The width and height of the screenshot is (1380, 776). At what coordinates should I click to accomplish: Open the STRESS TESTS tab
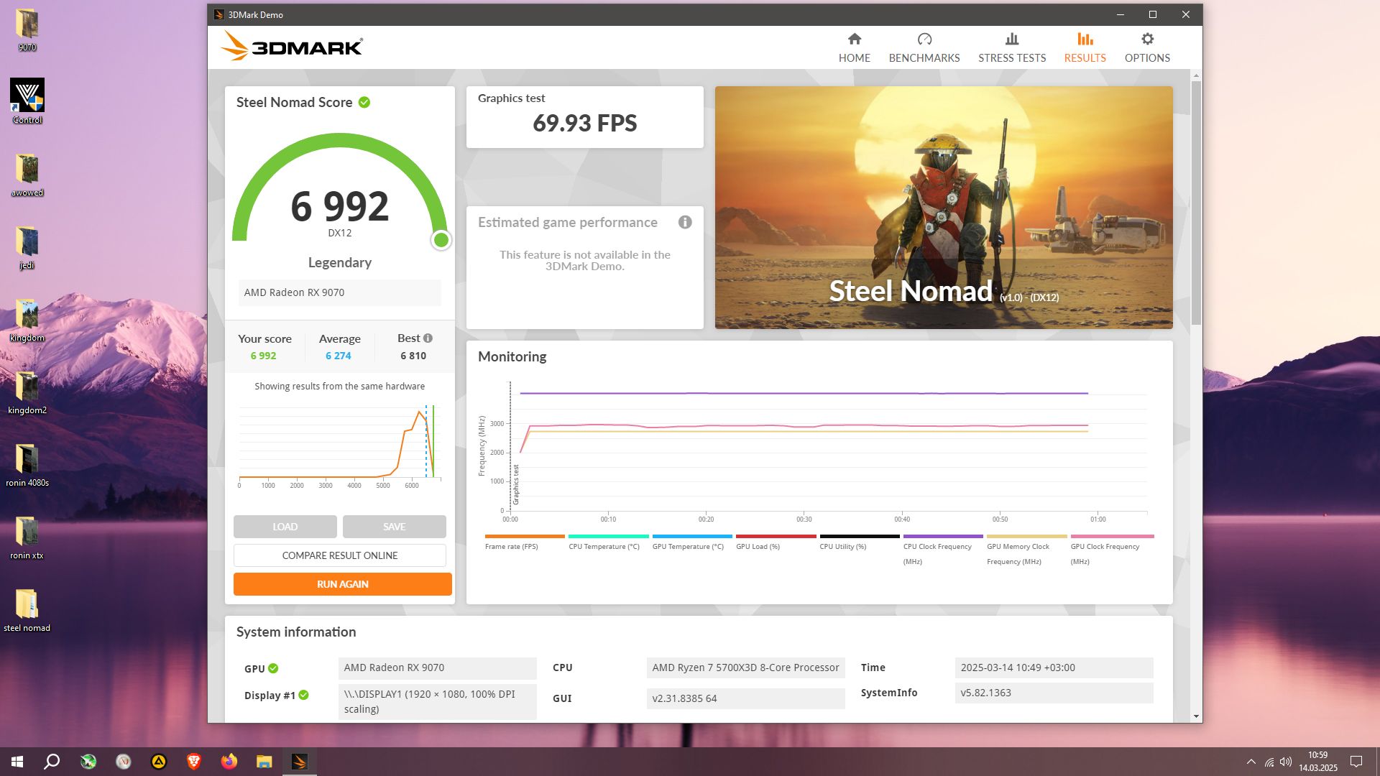click(x=1012, y=47)
